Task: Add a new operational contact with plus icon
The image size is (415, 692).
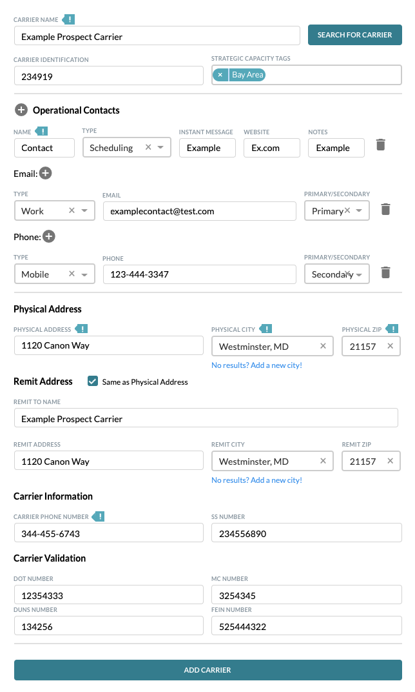Action: [x=21, y=110]
